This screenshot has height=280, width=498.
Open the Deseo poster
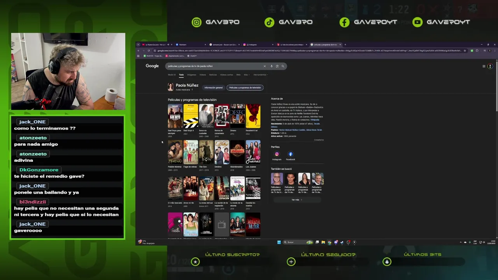237,116
